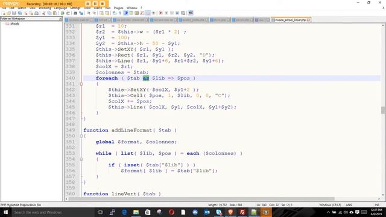Close the Folder as Workspace panel

[60, 19]
